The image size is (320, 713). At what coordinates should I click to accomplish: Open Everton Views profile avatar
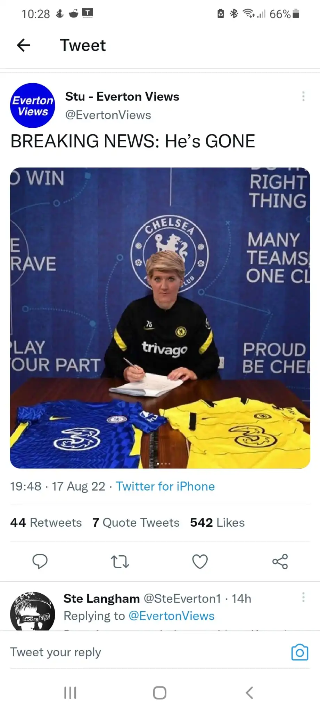33,105
